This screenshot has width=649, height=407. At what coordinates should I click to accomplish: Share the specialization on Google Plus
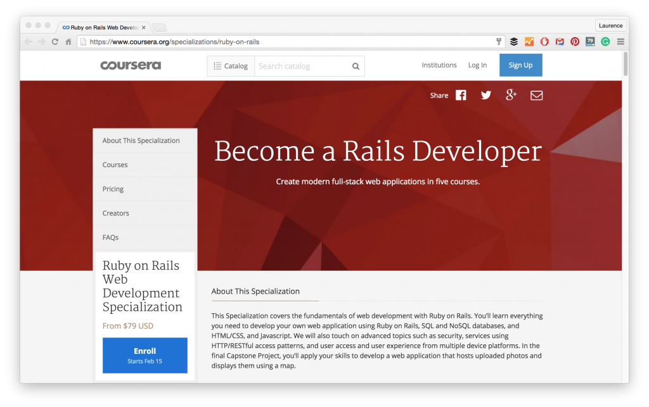(x=511, y=95)
